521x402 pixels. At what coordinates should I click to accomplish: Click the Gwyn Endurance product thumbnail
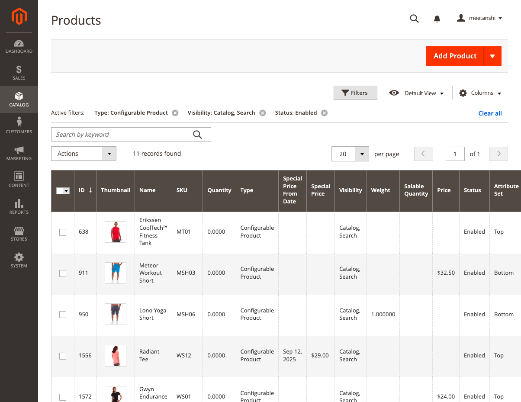(x=116, y=394)
